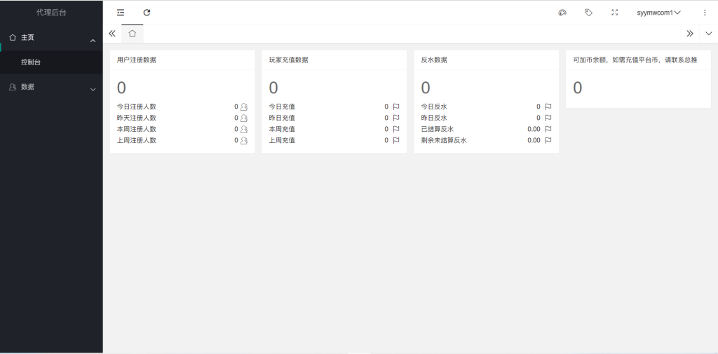Screen dimensions: 718x354
Task: Select 控制台 in the sidebar
Action: point(31,62)
